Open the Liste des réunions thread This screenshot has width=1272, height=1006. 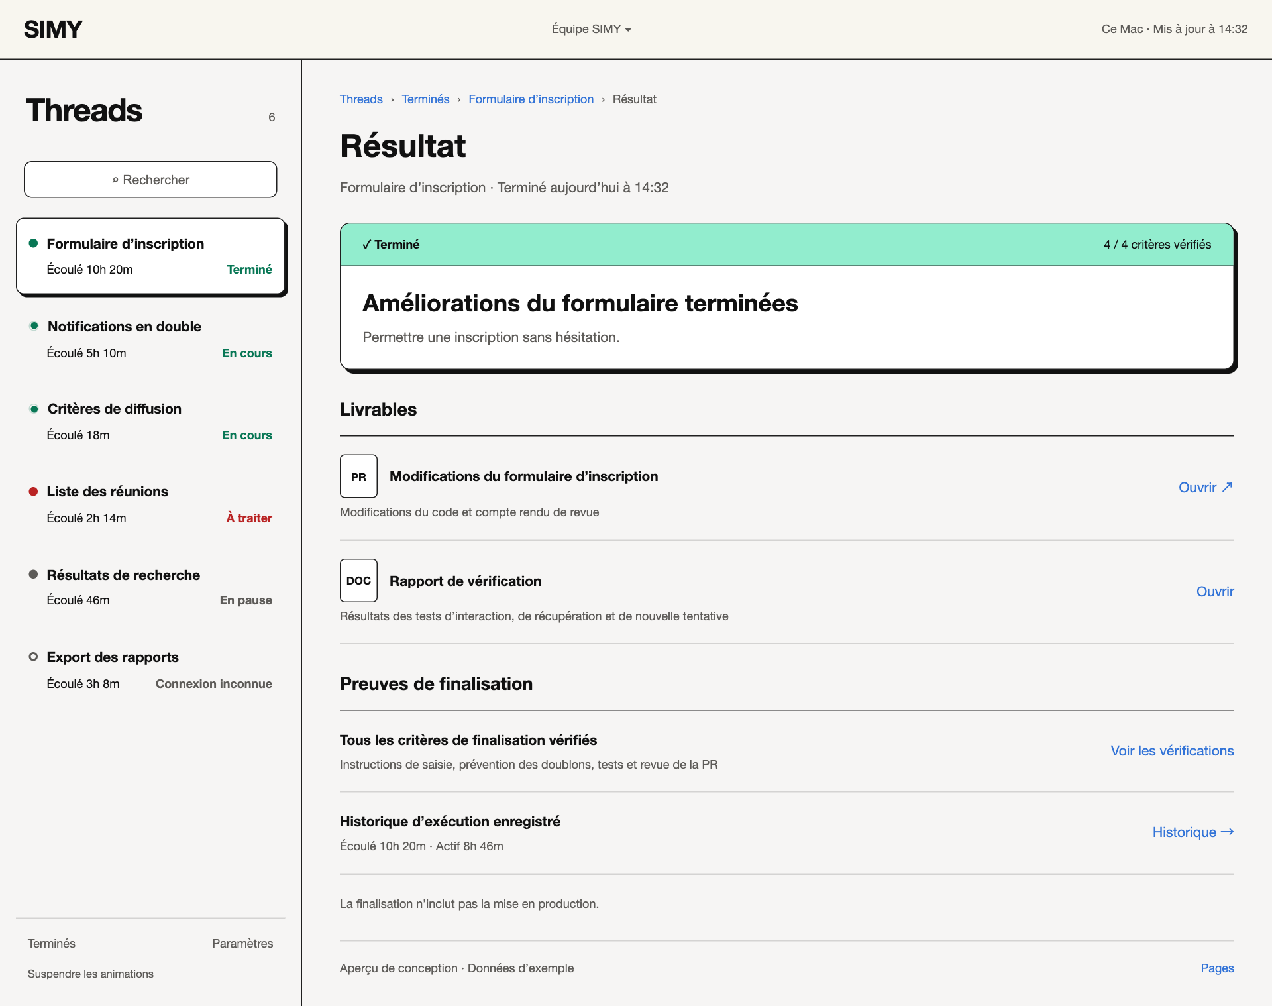click(x=150, y=504)
